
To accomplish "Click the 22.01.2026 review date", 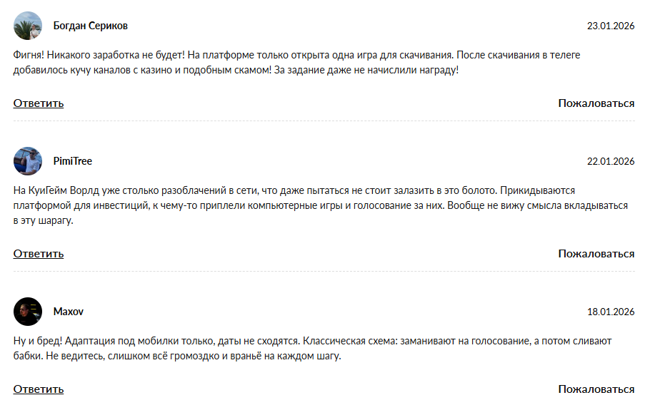I will (x=611, y=161).
